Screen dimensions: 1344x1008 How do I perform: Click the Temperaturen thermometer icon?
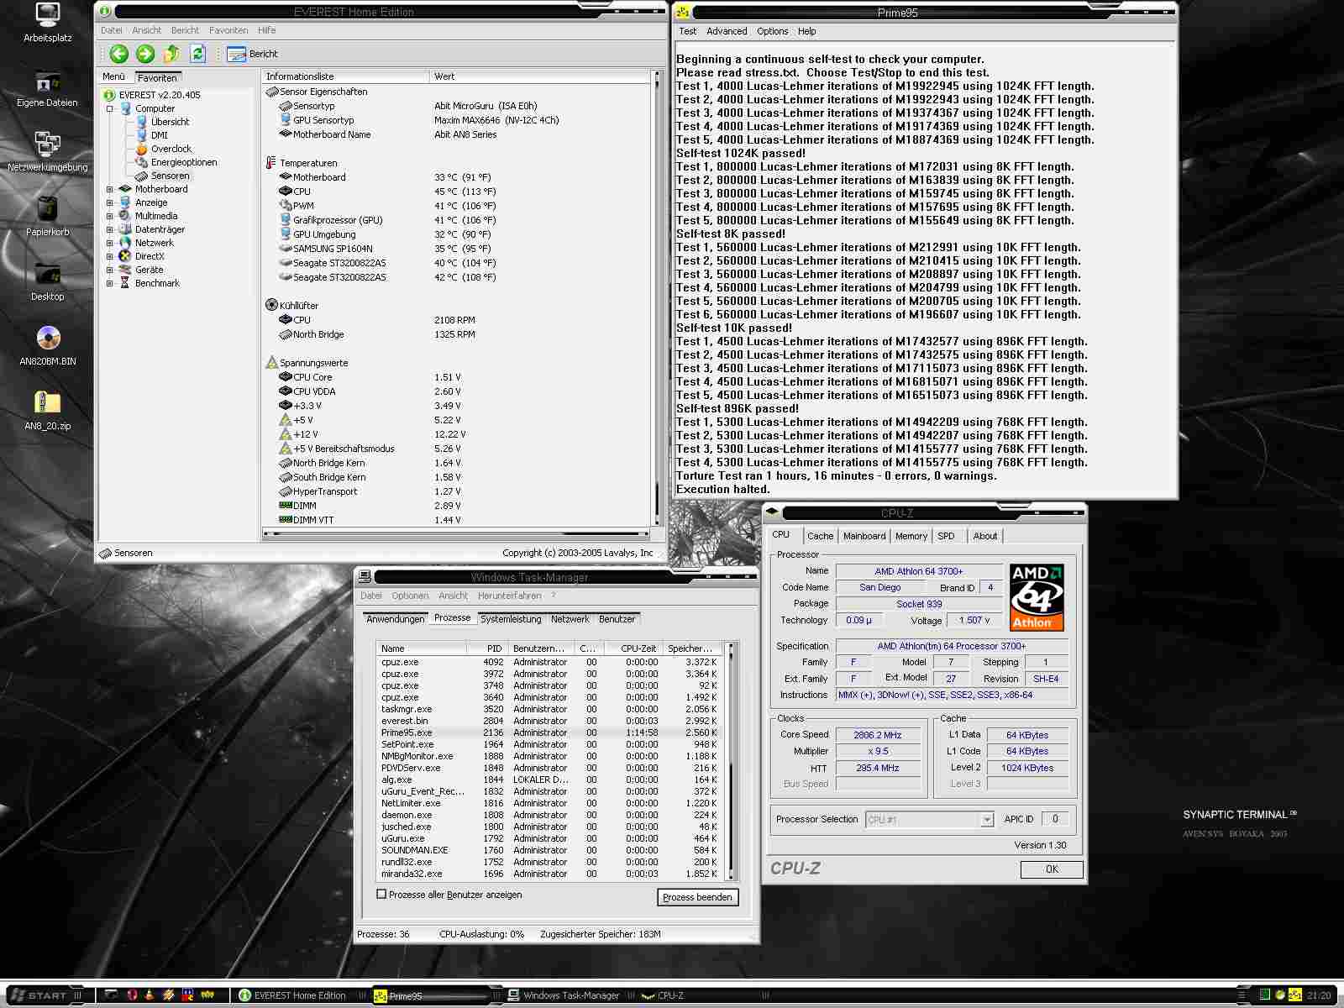tap(270, 163)
